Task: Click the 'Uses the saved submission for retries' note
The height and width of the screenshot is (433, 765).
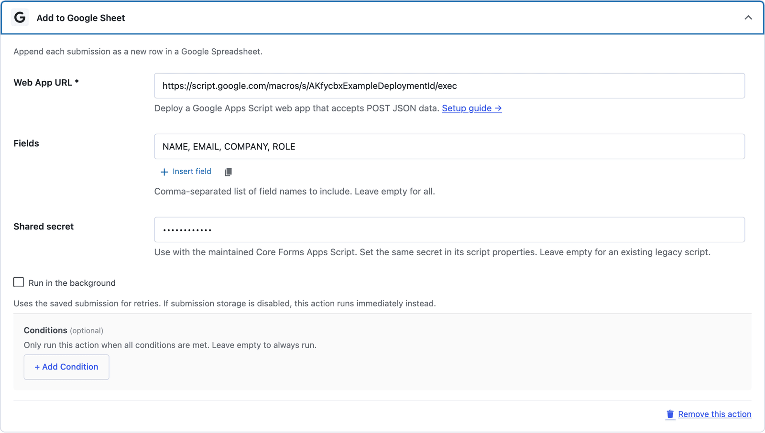Action: pos(225,303)
